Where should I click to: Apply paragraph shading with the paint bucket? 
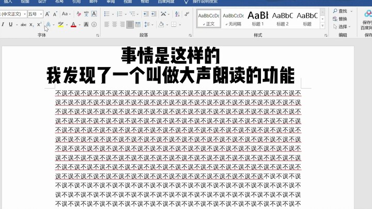(x=161, y=24)
